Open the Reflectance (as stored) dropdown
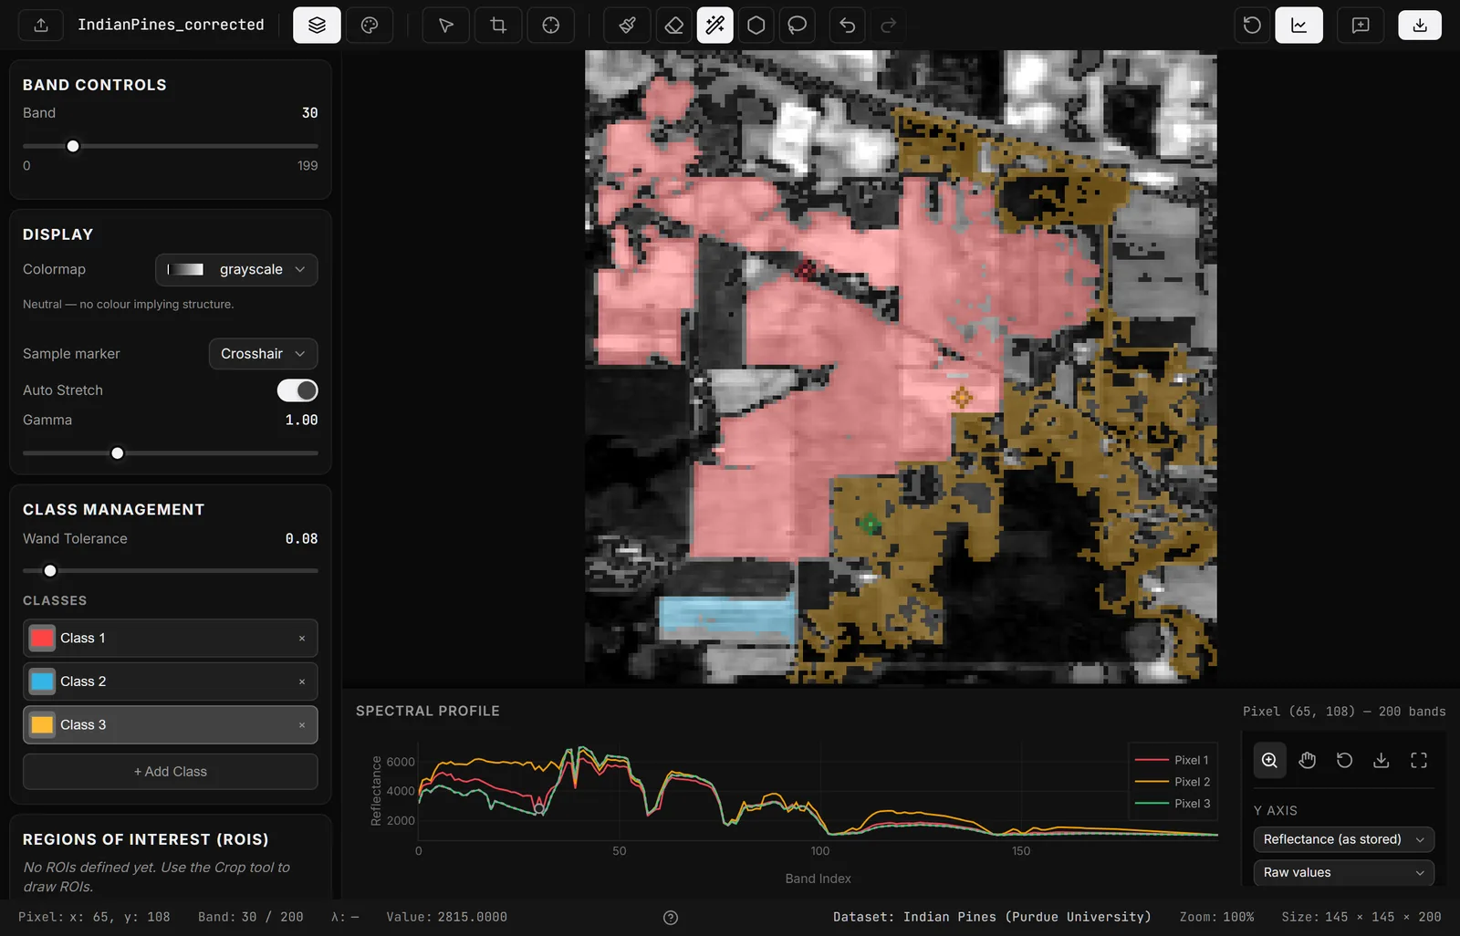 coord(1343,839)
